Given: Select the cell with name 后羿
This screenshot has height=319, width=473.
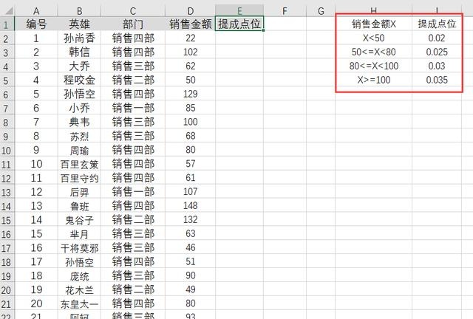Looking at the screenshot, I should (79, 192).
